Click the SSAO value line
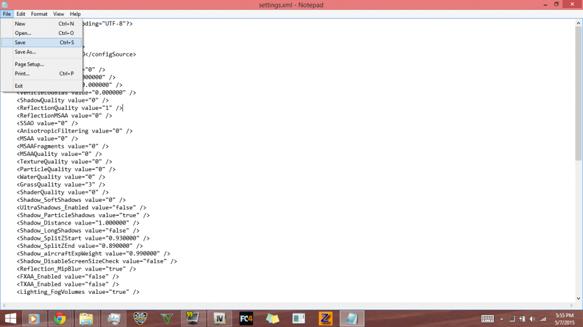583x327 pixels. point(47,123)
